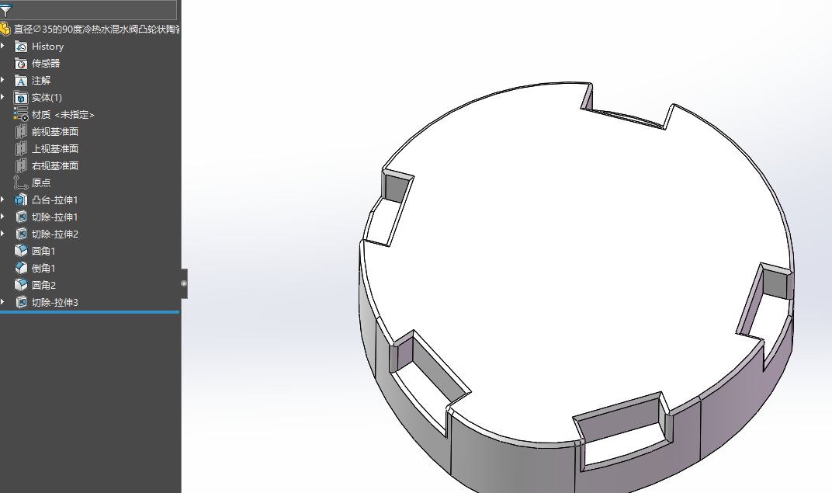Image resolution: width=832 pixels, height=493 pixels.
Task: Click the filter funnel icon
Action: point(5,9)
